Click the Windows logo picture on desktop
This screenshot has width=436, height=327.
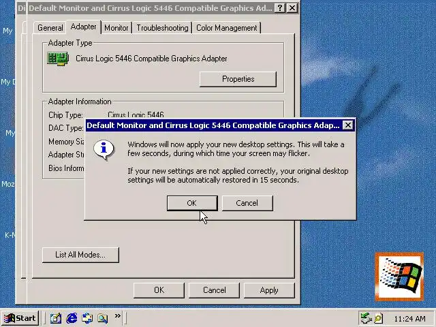pos(399,277)
